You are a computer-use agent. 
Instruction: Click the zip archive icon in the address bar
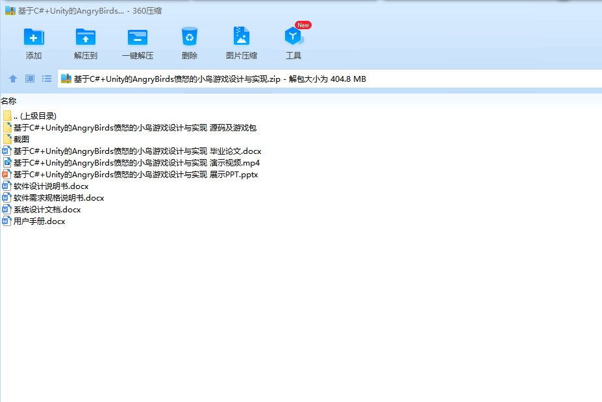66,79
